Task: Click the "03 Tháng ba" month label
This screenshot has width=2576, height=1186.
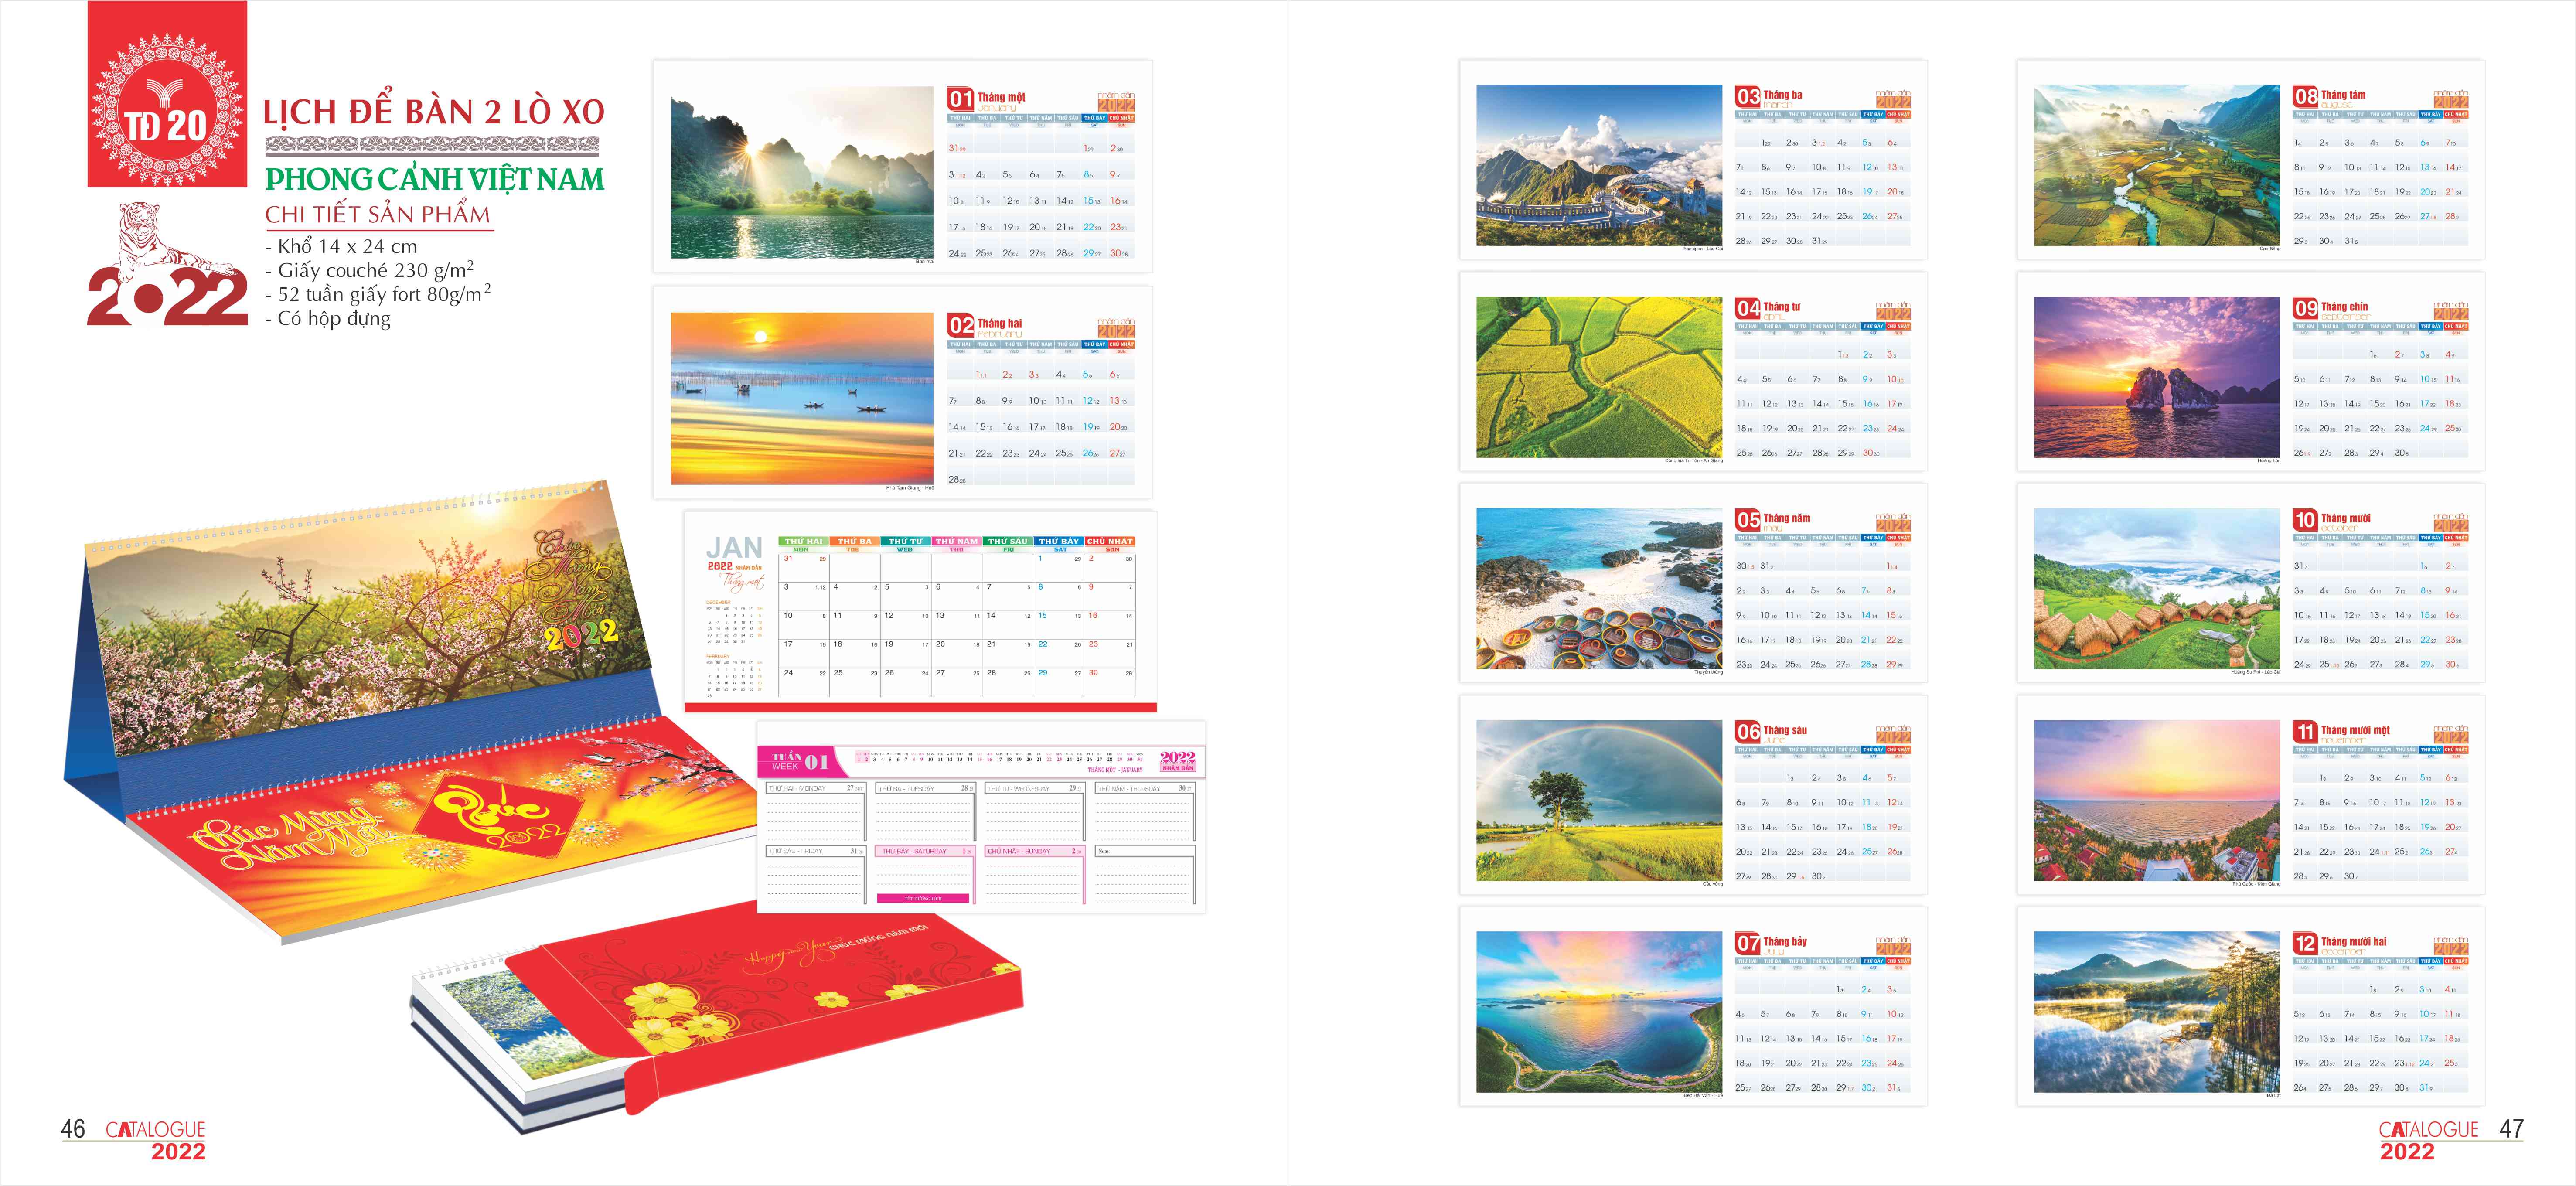Action: (1769, 97)
